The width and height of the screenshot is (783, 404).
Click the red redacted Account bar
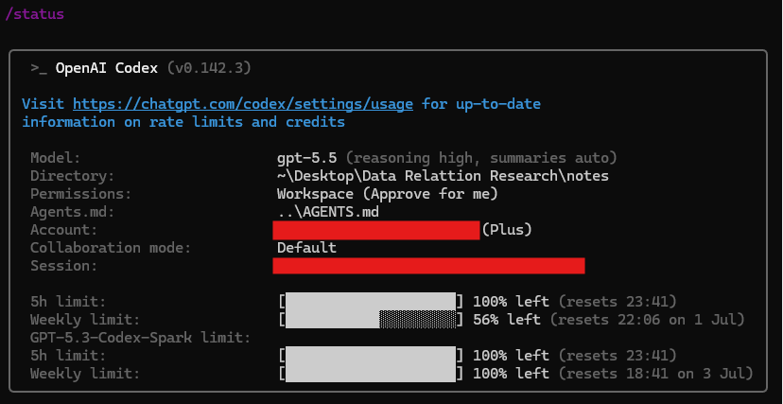click(376, 230)
